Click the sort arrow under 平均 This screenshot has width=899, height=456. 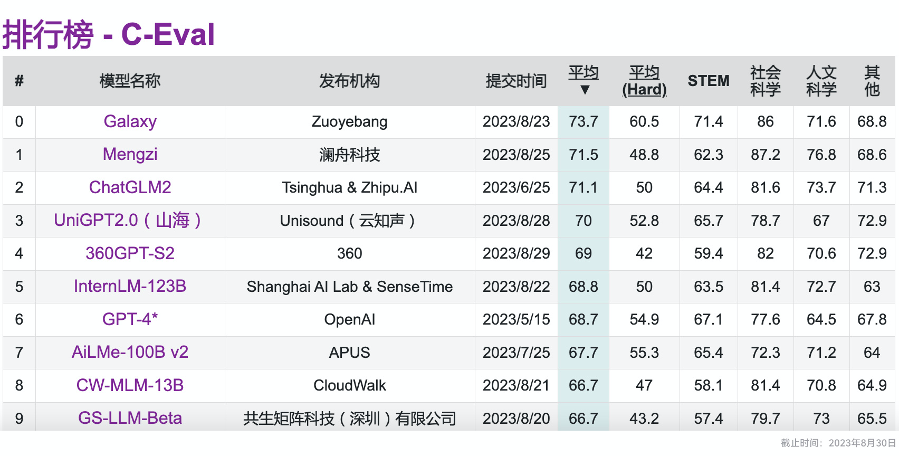point(585,90)
